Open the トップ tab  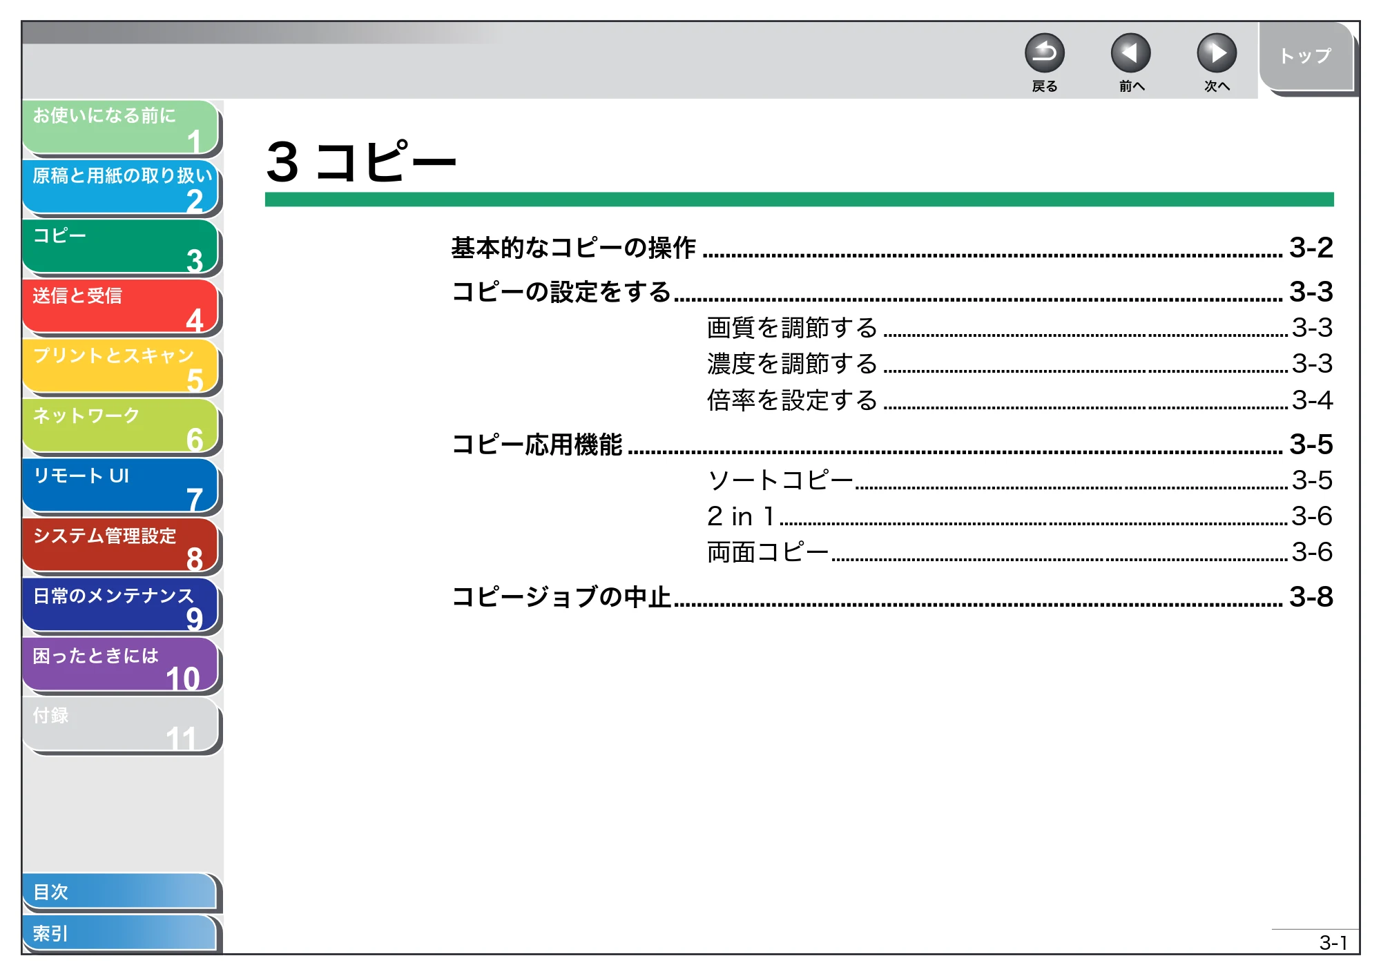coord(1305,56)
